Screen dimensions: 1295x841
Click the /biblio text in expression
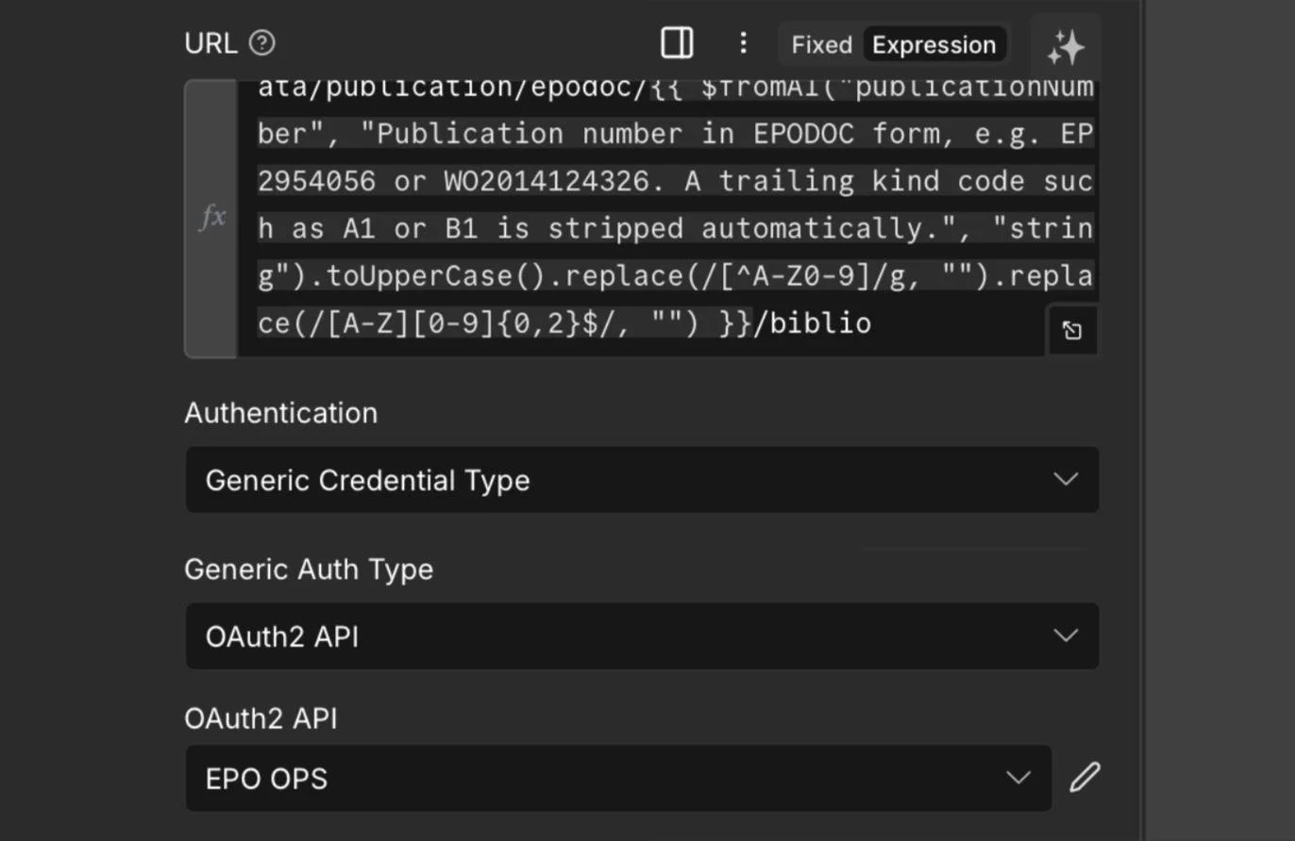[812, 323]
